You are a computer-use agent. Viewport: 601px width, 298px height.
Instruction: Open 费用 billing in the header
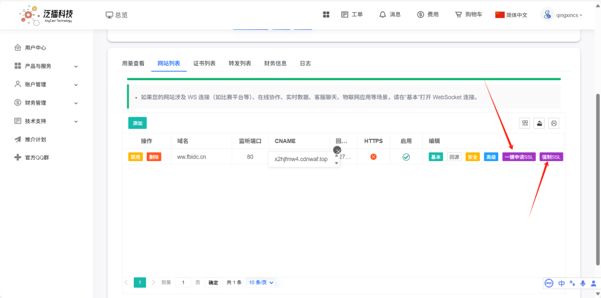428,15
